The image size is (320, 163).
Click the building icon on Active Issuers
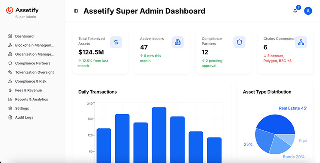(x=178, y=42)
